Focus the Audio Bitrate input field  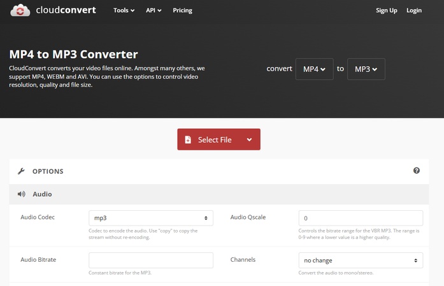click(151, 261)
